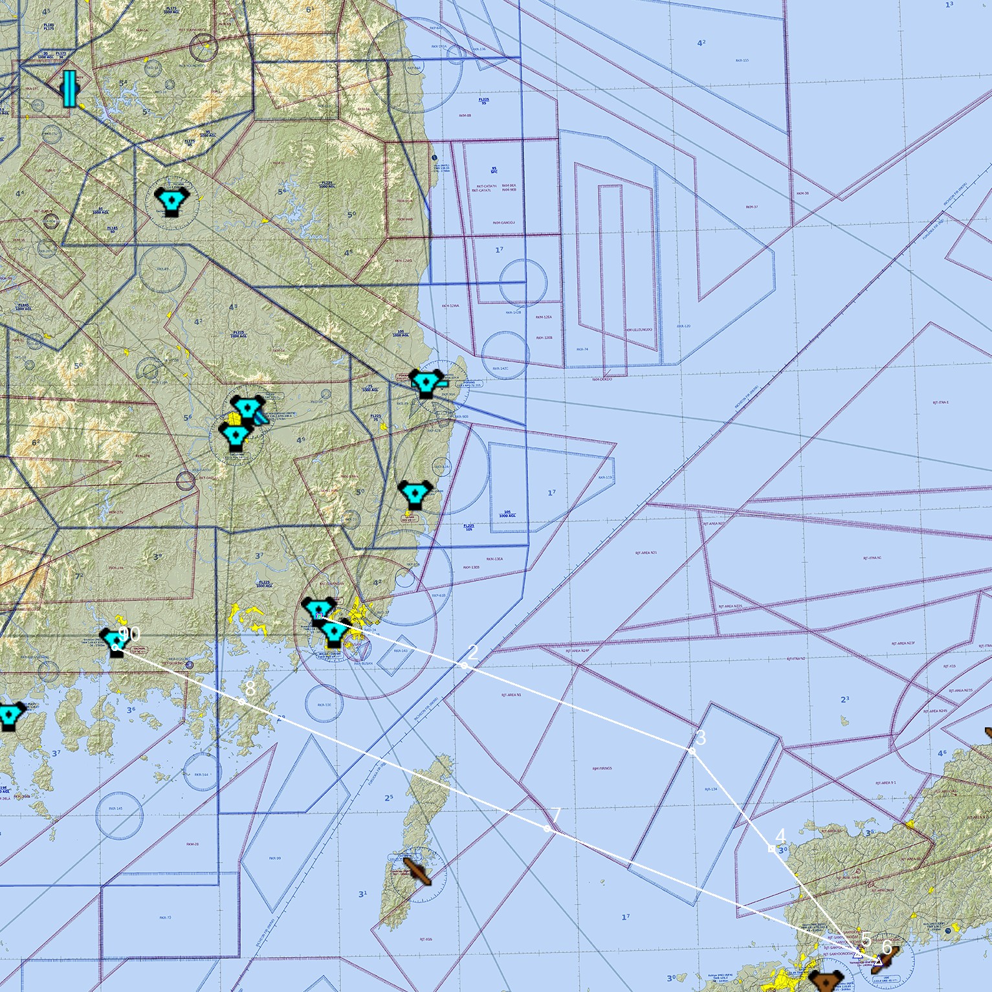Viewport: 992px width, 992px height.
Task: Click the RKR-143 restricted area label
Action: point(401,651)
